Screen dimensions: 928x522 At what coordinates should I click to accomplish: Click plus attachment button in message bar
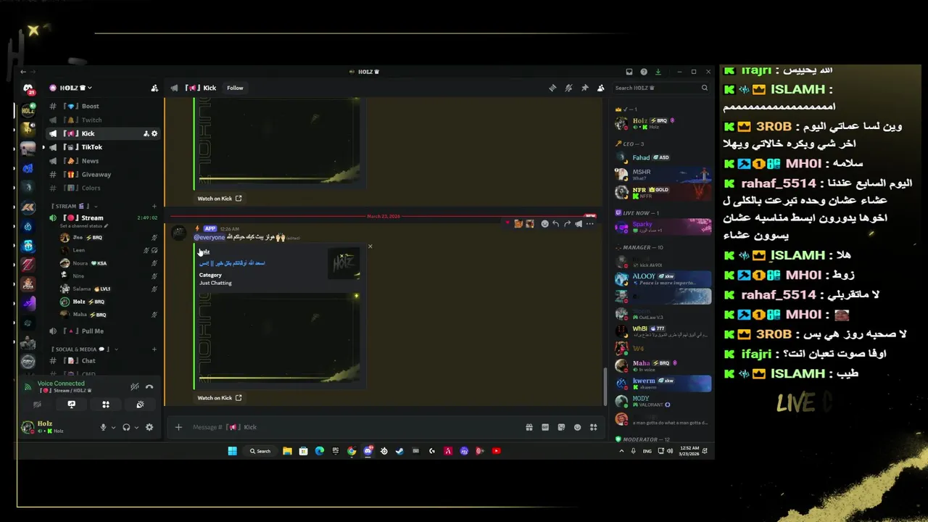(178, 427)
